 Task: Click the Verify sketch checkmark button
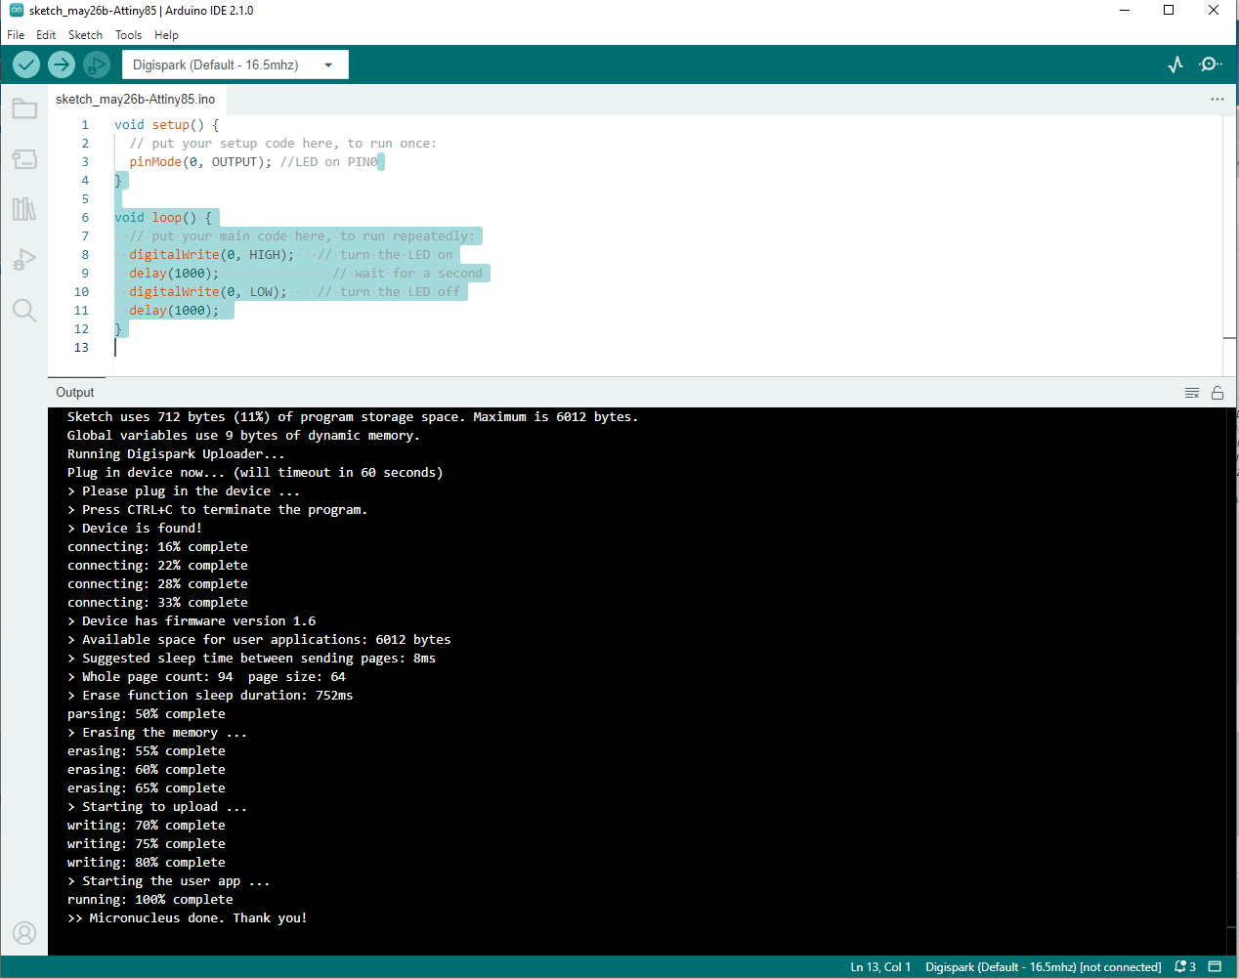click(26, 64)
